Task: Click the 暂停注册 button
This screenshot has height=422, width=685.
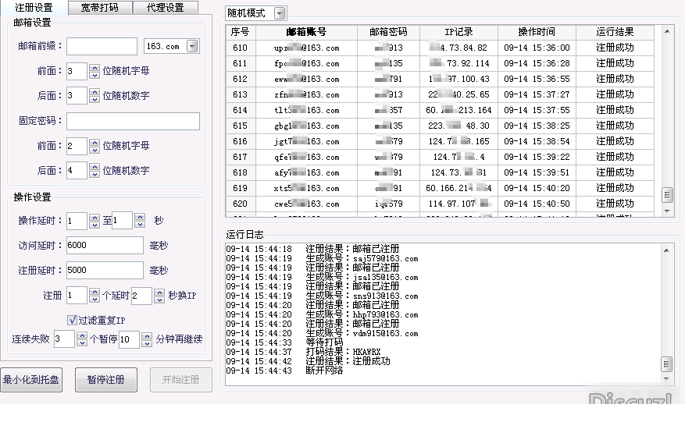Action: pos(105,380)
